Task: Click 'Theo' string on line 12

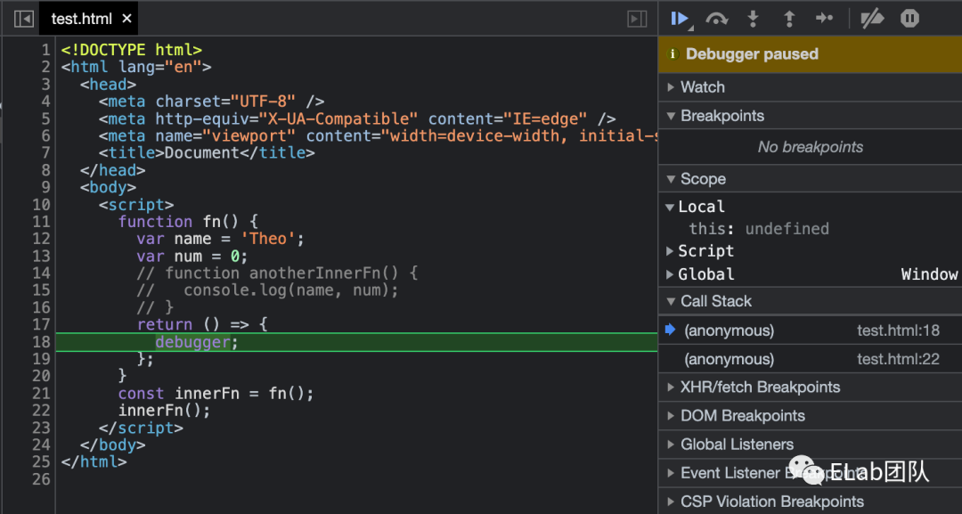Action: tap(267, 239)
